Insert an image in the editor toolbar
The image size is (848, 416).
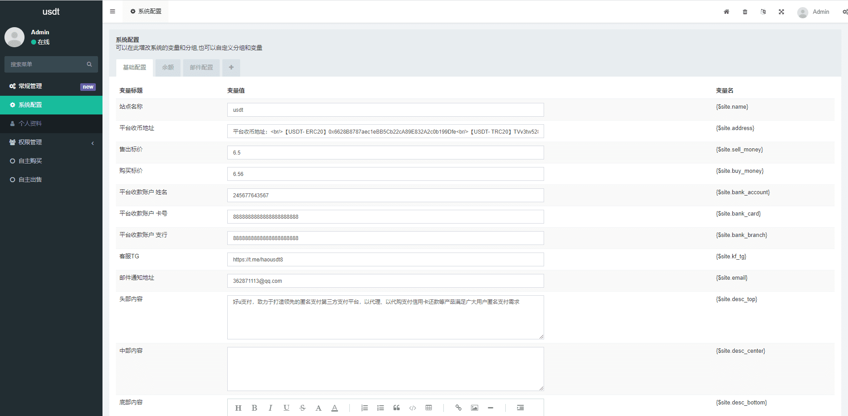(475, 408)
